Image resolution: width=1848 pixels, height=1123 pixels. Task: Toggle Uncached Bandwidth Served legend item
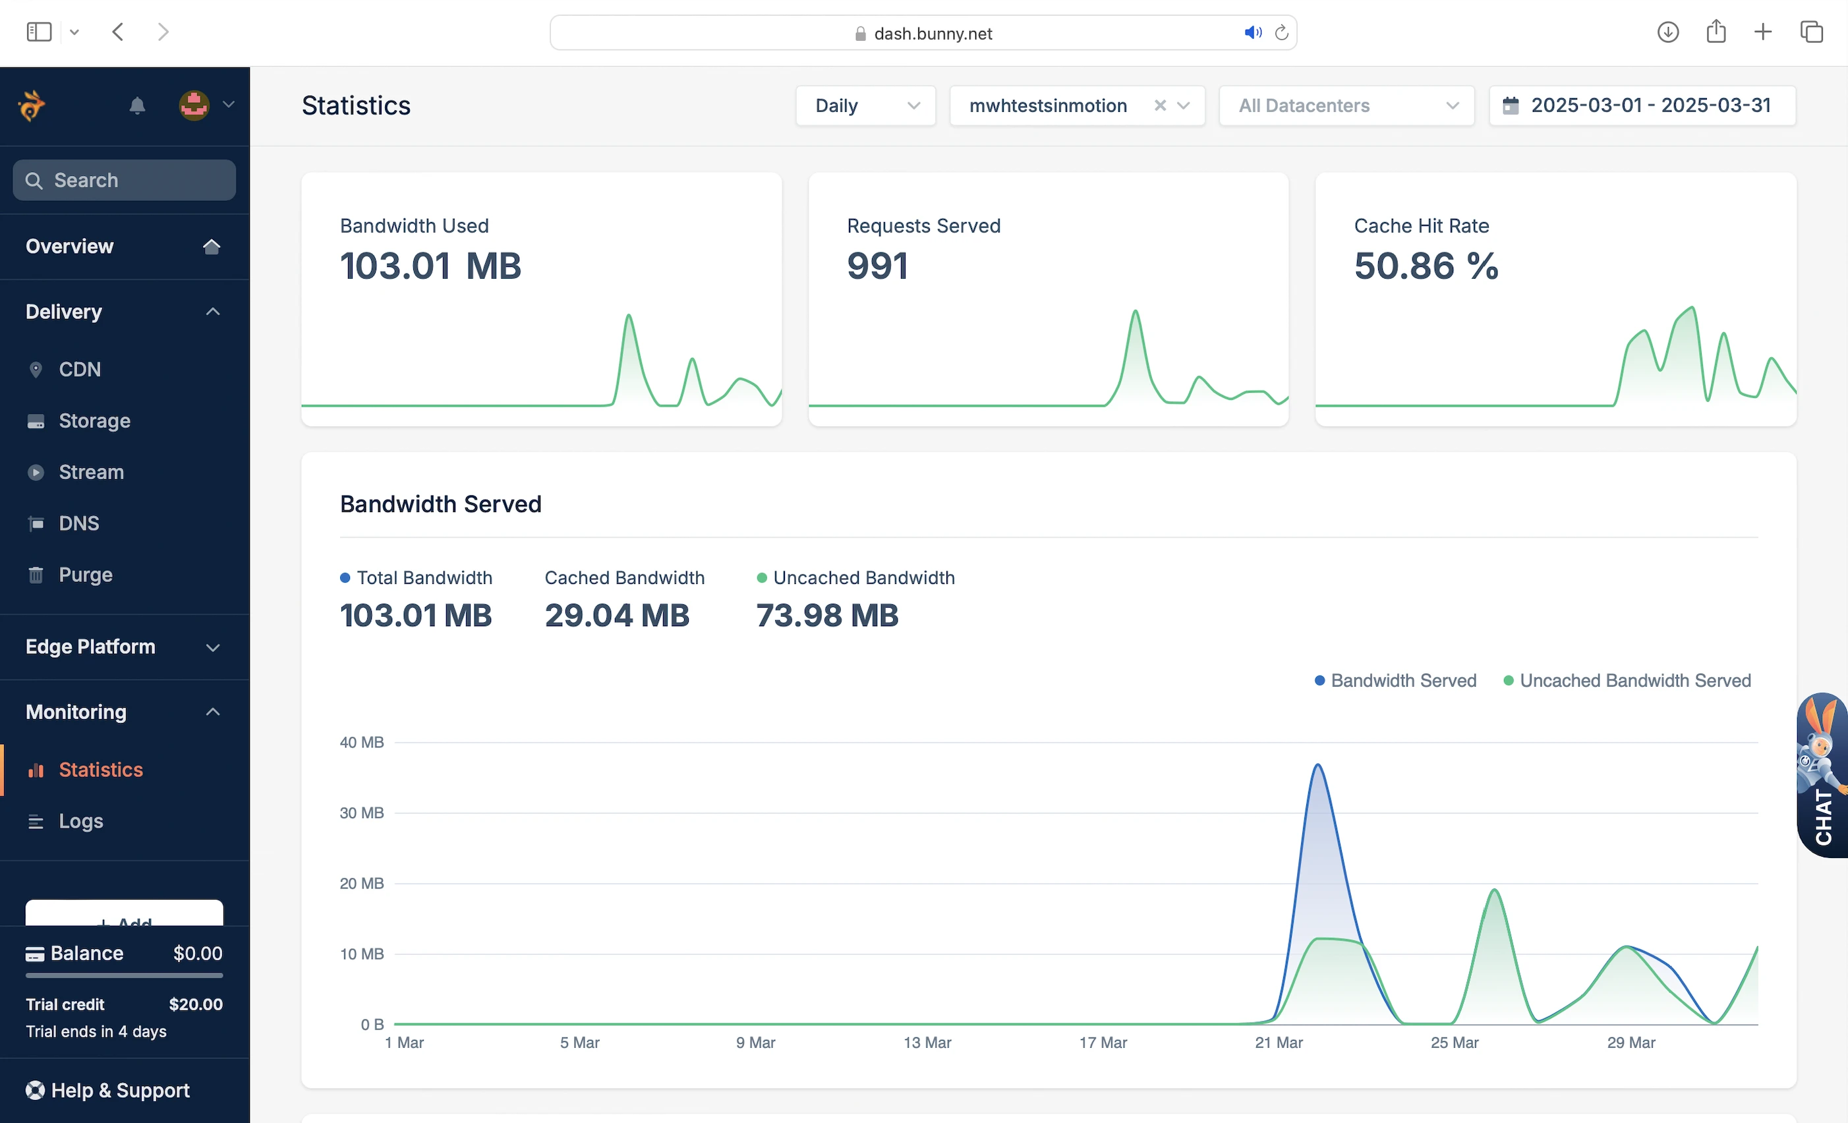pyautogui.click(x=1627, y=680)
